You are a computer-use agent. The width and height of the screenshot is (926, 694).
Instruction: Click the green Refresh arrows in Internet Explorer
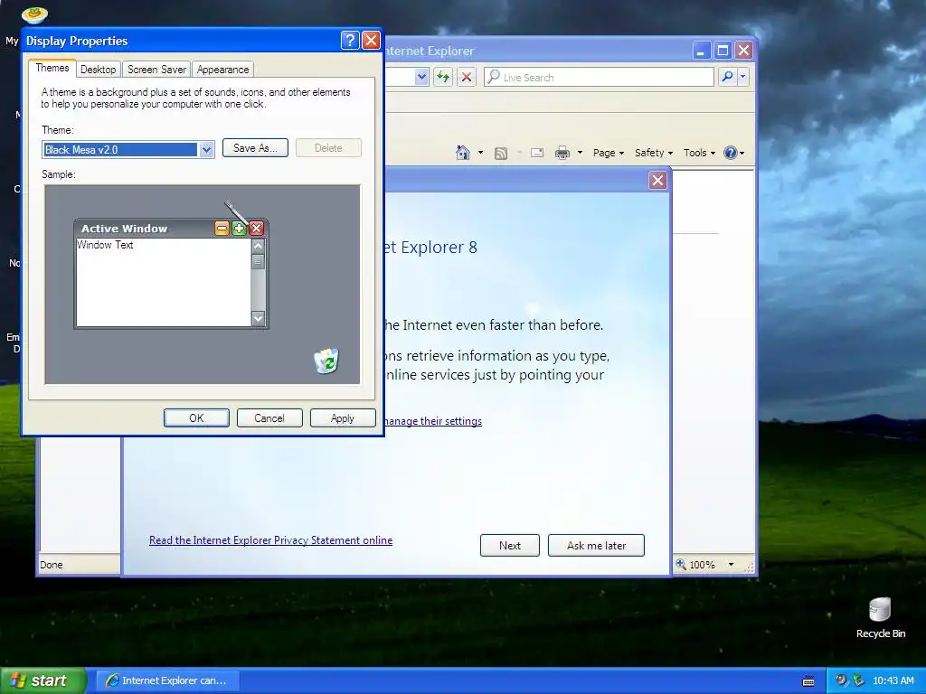tap(443, 77)
